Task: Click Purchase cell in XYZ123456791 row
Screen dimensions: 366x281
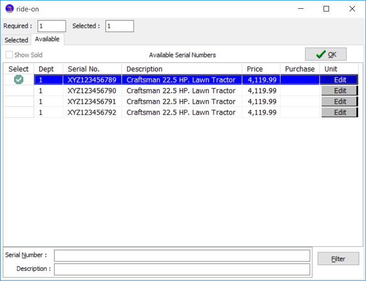Action: 300,101
